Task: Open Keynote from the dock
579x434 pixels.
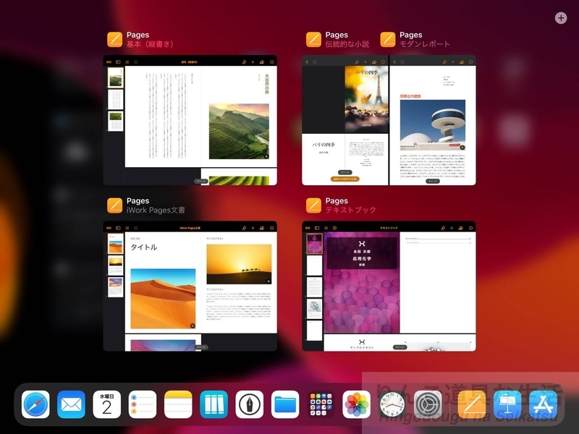Action: [x=508, y=404]
